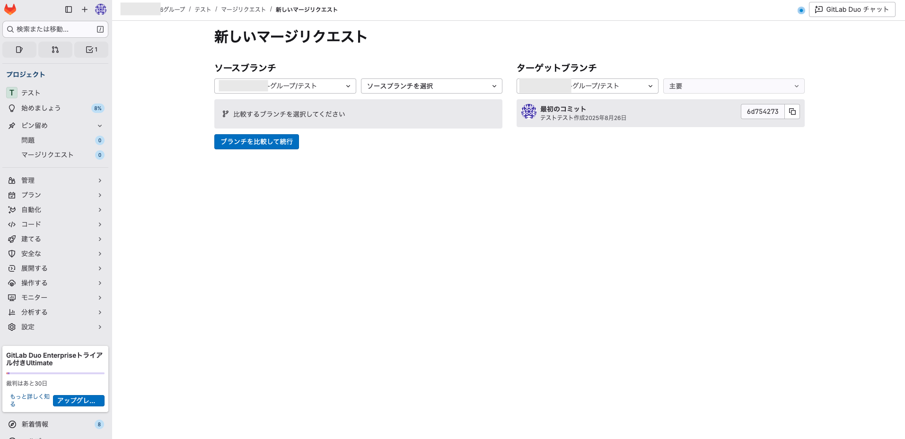This screenshot has width=905, height=439.
Task: Expand the コード menu
Action: [x=55, y=224]
